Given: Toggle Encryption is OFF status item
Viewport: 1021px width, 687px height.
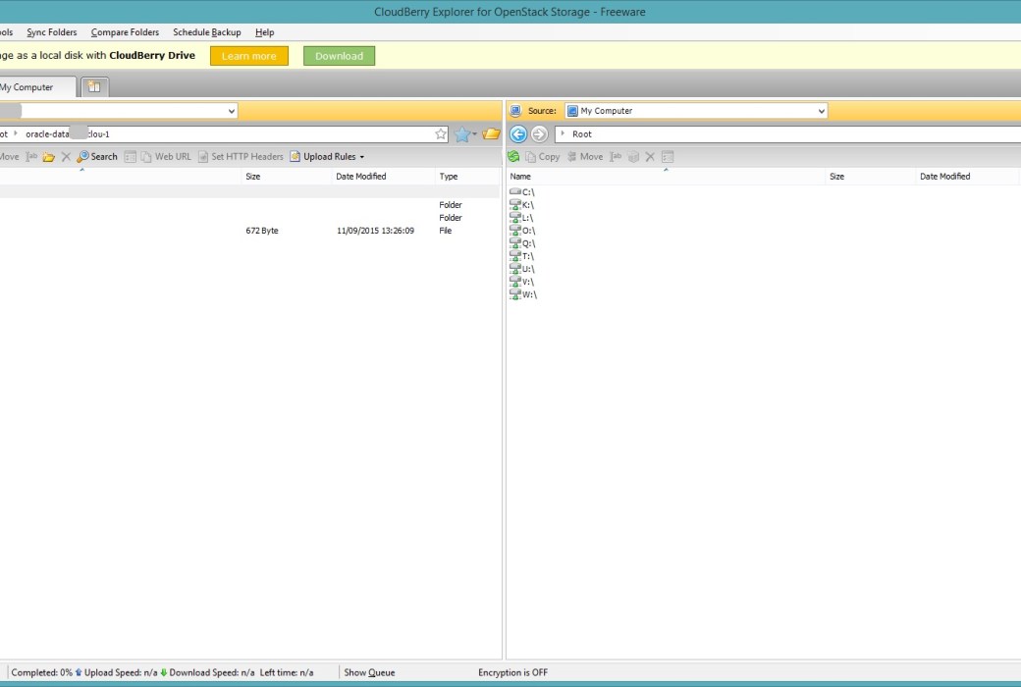Looking at the screenshot, I should pyautogui.click(x=511, y=672).
